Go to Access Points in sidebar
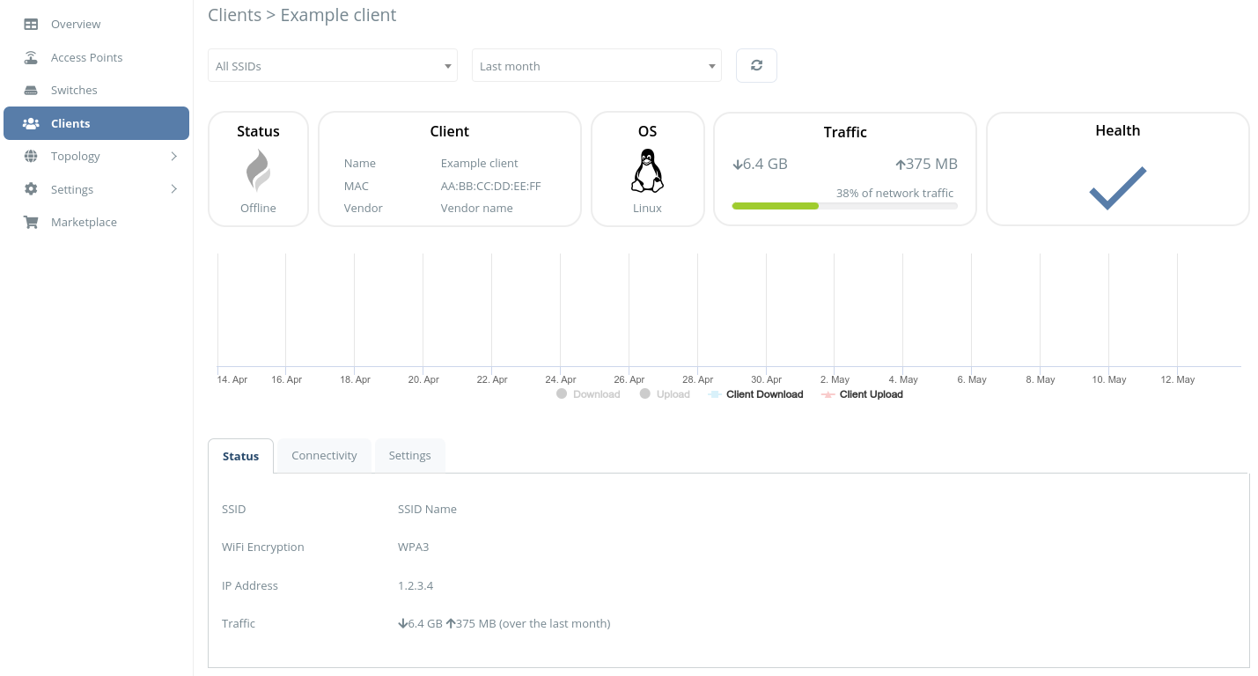 coord(96,57)
